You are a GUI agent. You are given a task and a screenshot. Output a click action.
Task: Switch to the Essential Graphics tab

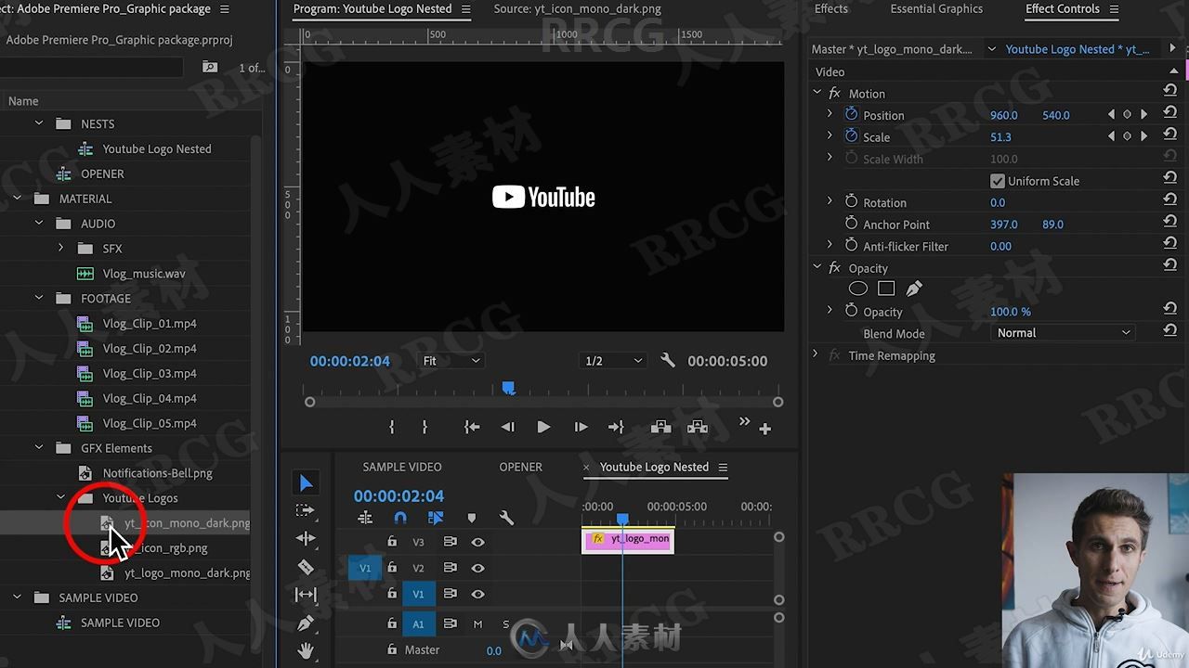(x=936, y=9)
